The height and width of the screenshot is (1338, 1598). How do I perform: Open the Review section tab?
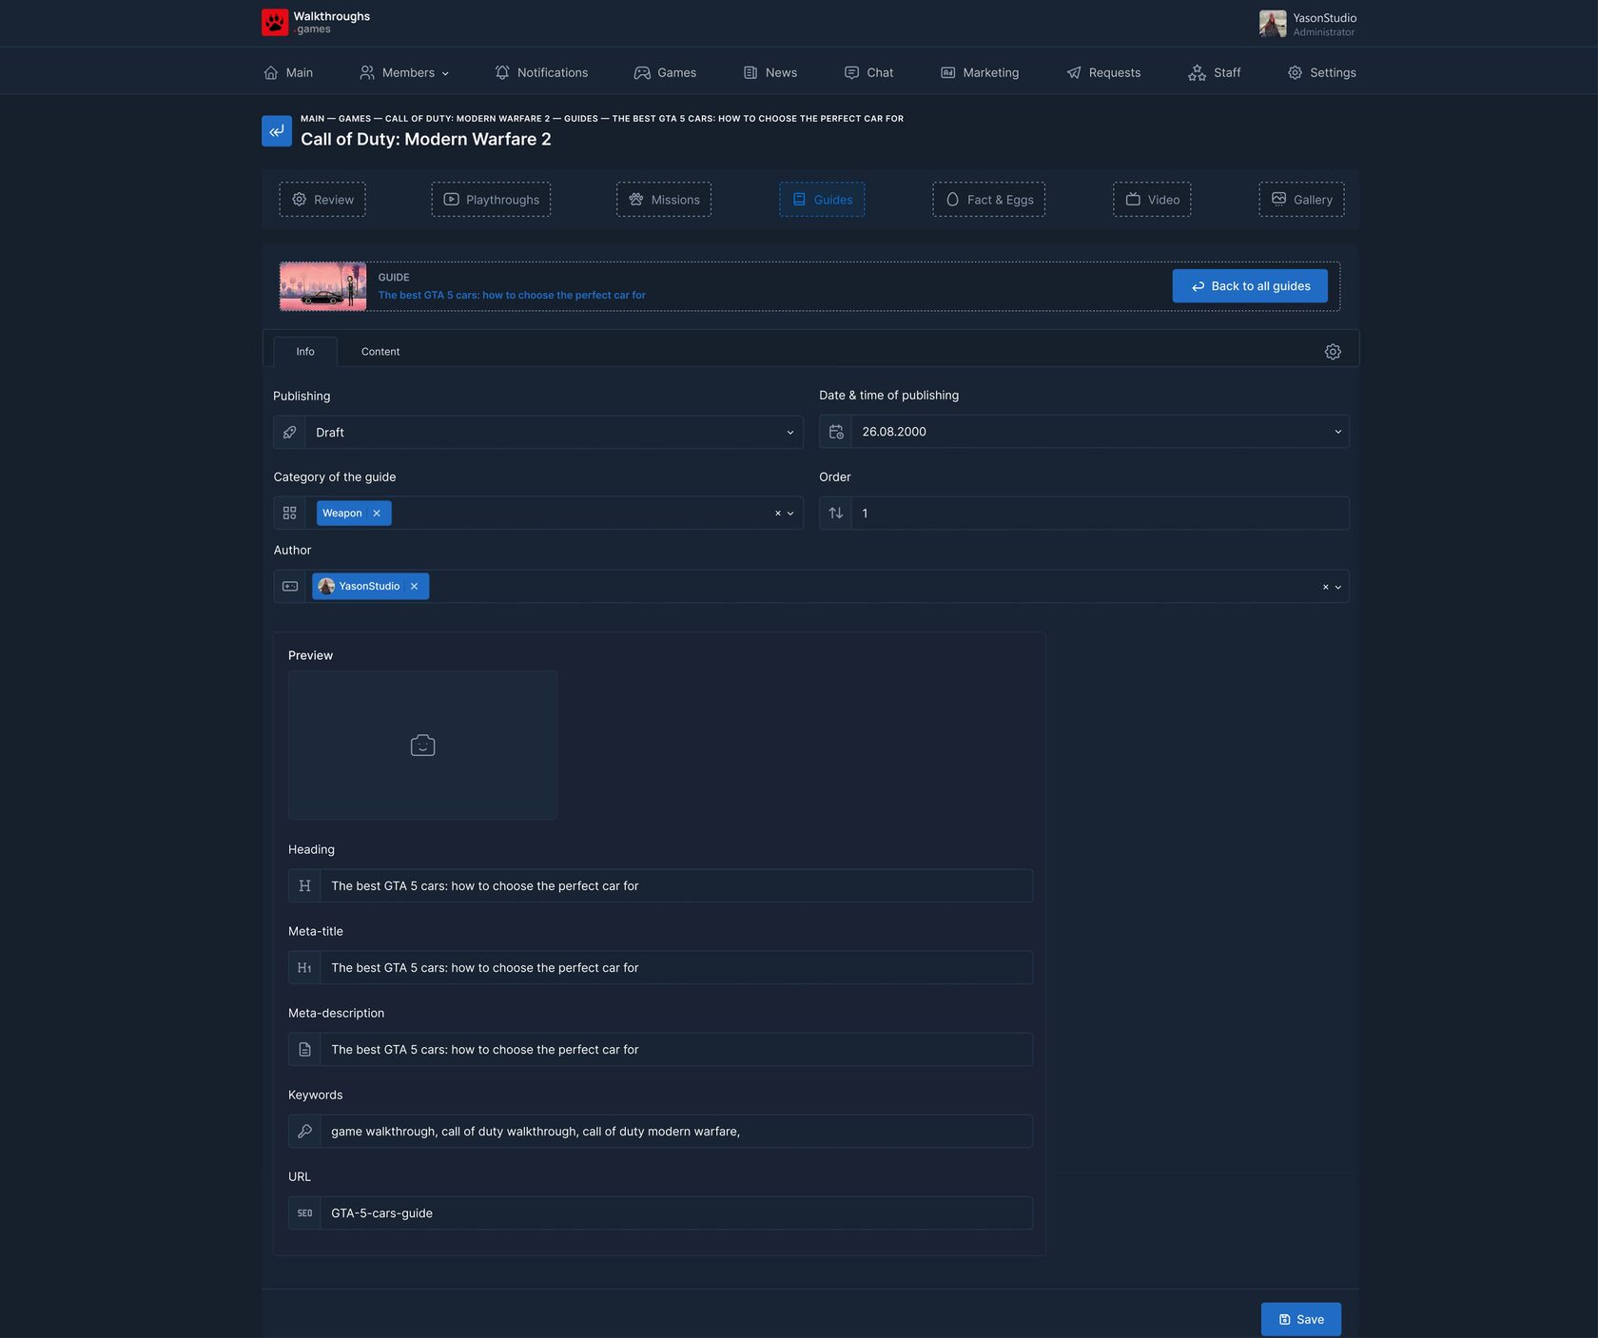click(322, 200)
